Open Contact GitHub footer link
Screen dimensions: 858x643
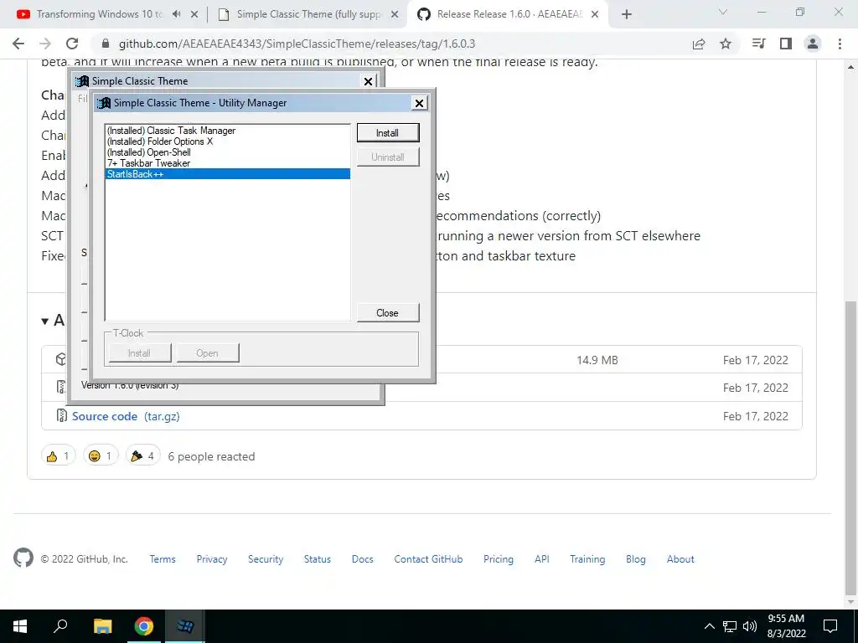tap(428, 558)
